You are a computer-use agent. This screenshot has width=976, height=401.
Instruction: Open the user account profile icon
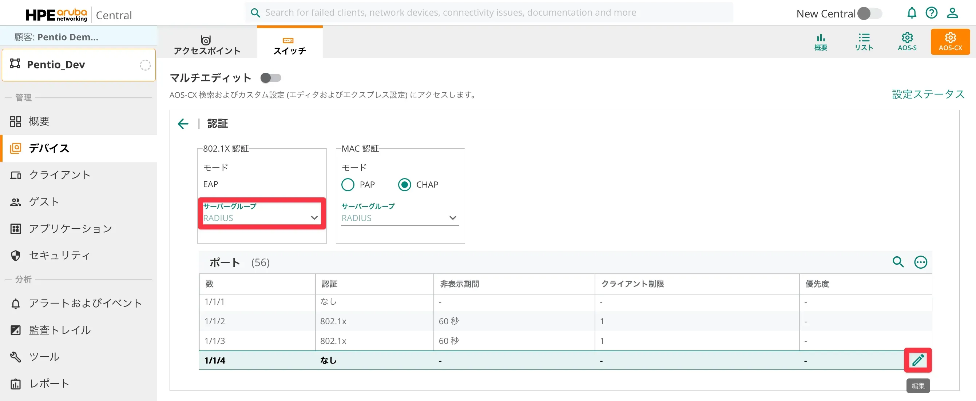pyautogui.click(x=952, y=13)
